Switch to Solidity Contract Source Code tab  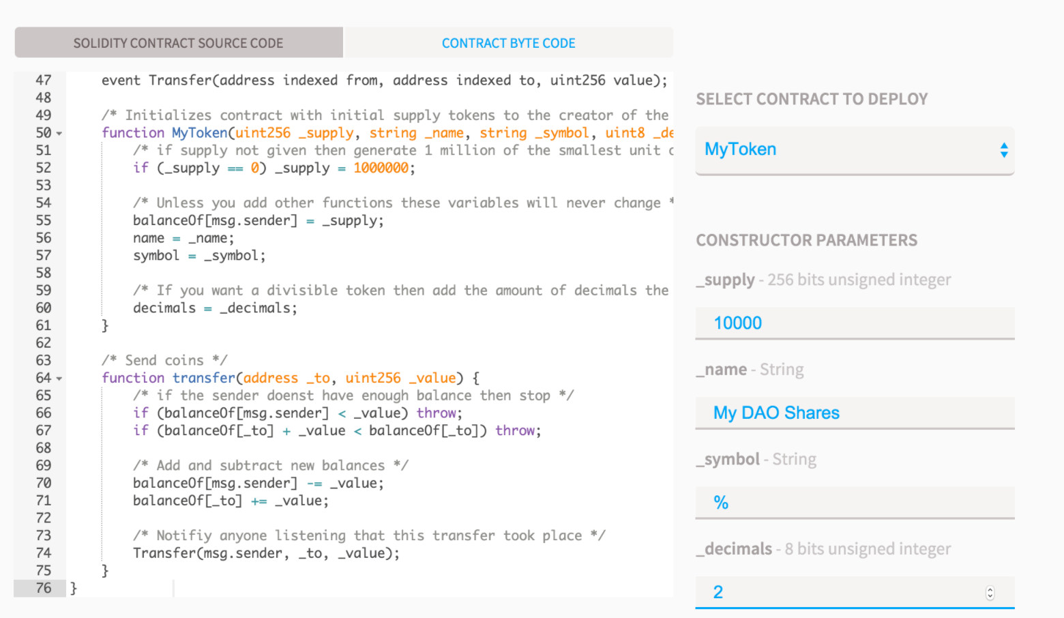point(178,43)
